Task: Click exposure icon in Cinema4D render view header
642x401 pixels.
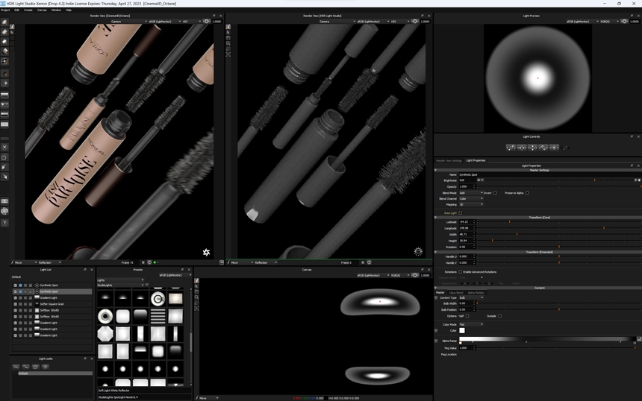Action: pos(206,22)
